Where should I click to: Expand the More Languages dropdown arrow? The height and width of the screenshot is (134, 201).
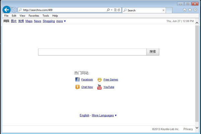(x=116, y=115)
